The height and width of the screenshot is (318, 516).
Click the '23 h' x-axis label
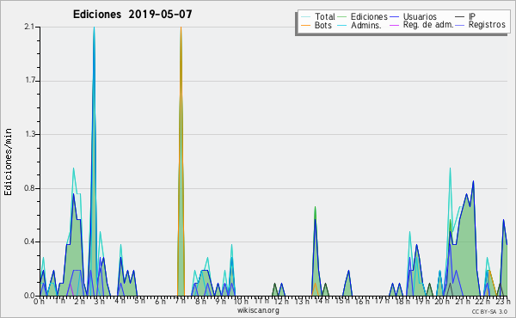(503, 301)
